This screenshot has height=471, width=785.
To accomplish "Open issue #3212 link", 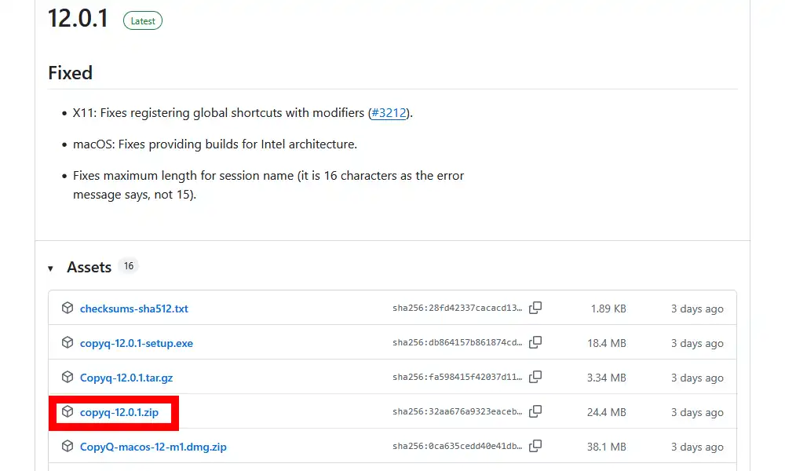I will (x=389, y=113).
